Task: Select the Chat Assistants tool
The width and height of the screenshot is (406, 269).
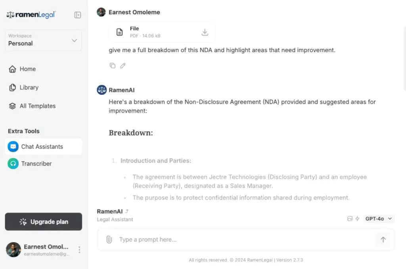Action: pos(42,146)
